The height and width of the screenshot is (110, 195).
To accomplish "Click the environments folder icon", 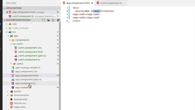I will [12, 95].
